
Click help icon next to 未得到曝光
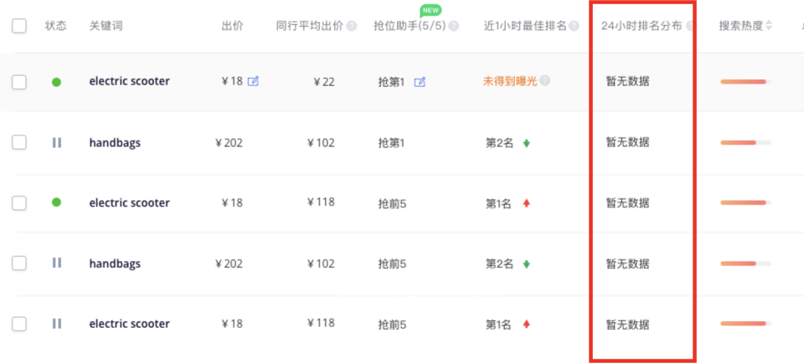(x=545, y=81)
